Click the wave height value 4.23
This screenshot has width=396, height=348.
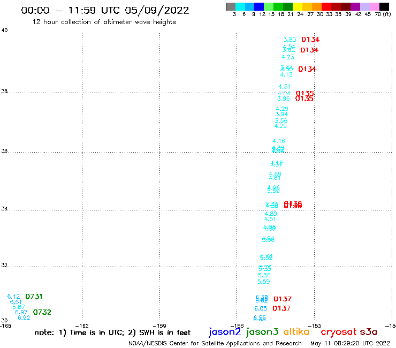pyautogui.click(x=288, y=57)
